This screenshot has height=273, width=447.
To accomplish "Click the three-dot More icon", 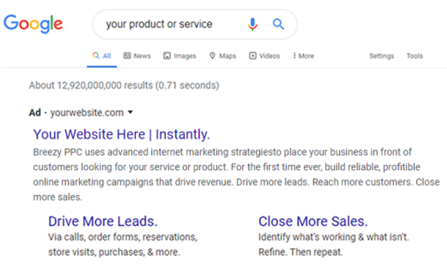I will (x=295, y=56).
